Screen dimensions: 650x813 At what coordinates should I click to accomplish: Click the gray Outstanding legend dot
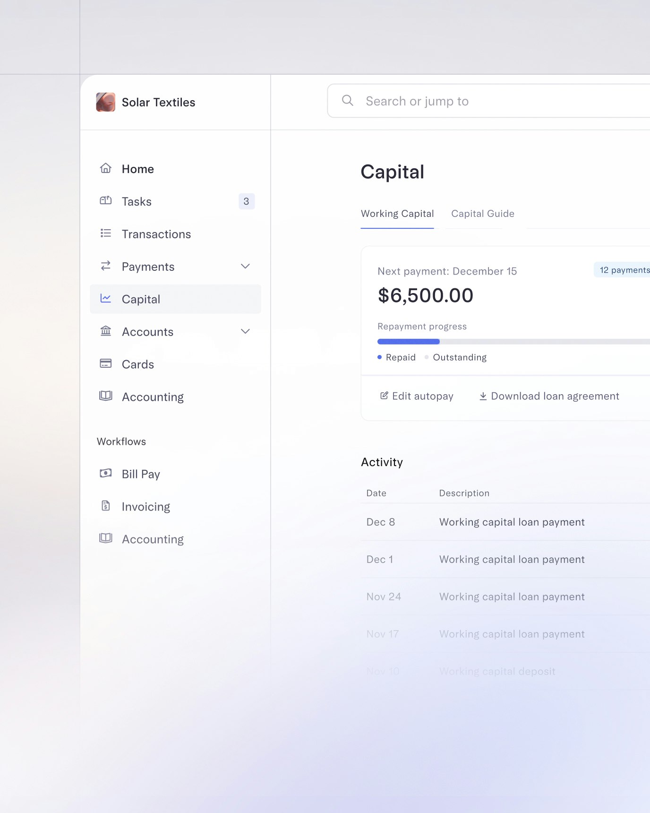427,357
